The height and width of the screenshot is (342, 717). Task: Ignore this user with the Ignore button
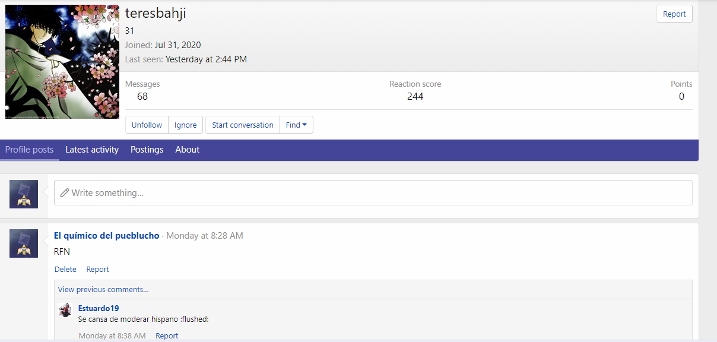tap(185, 125)
